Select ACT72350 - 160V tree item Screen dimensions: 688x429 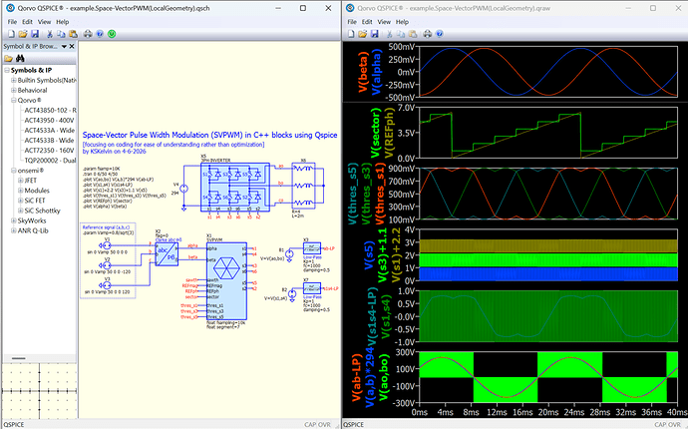(x=49, y=151)
